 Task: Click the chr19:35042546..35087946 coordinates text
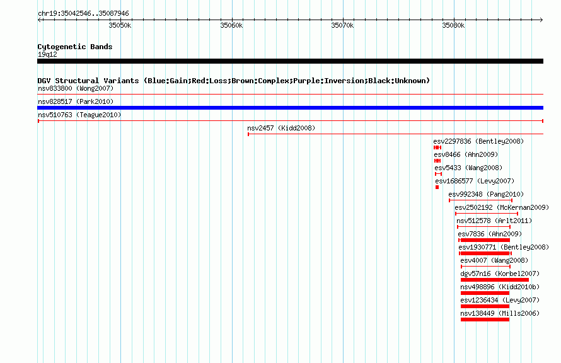pos(83,14)
